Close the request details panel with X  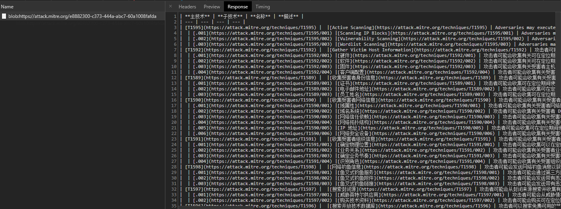click(171, 6)
